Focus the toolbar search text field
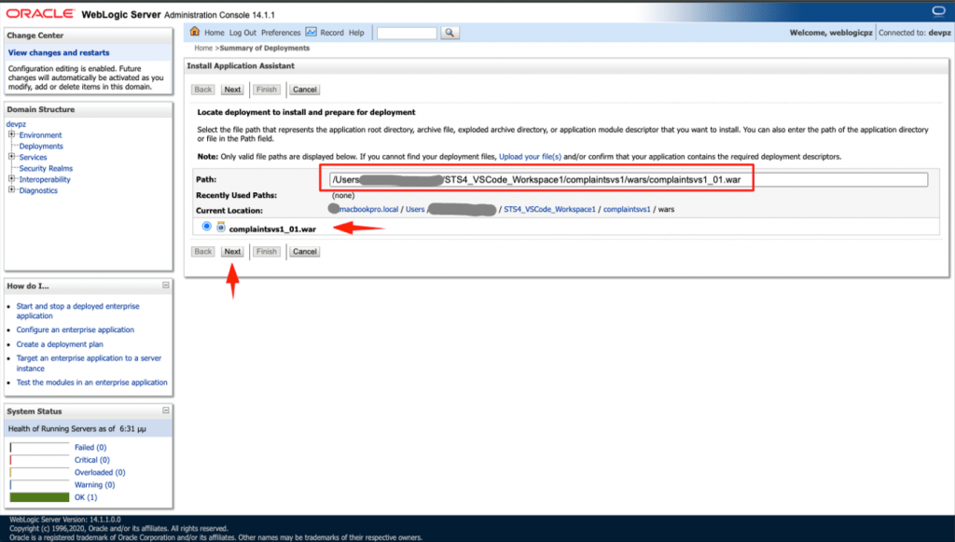Screen dimensions: 955x542 tap(407, 33)
